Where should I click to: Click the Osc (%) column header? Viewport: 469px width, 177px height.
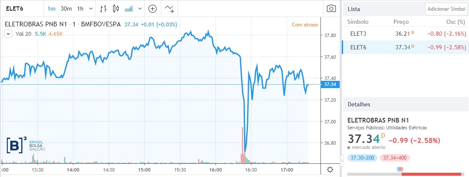[x=455, y=22]
